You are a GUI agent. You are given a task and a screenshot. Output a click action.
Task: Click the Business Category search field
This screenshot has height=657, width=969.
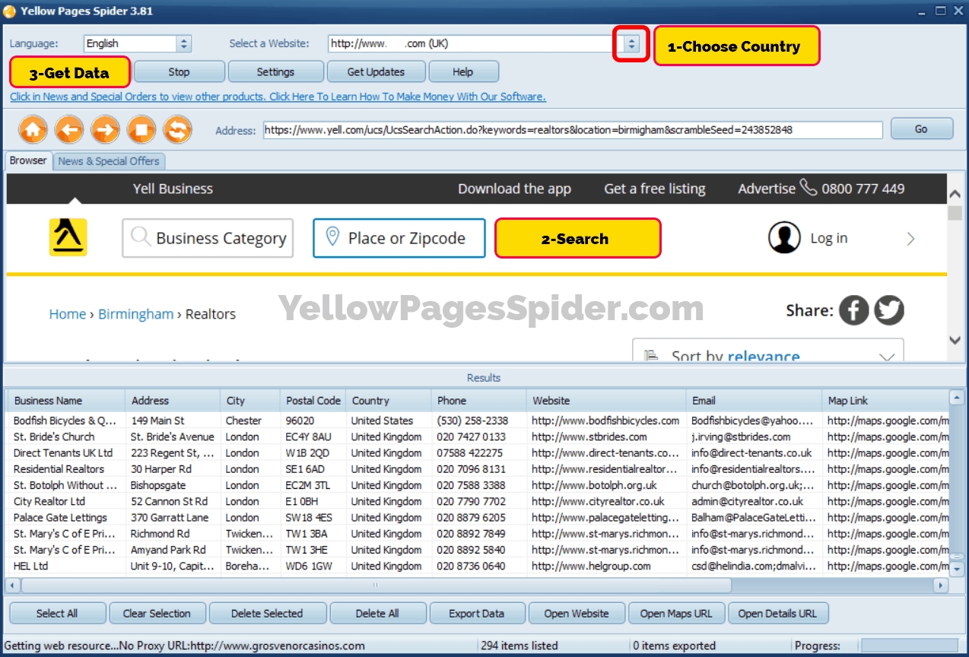click(208, 238)
